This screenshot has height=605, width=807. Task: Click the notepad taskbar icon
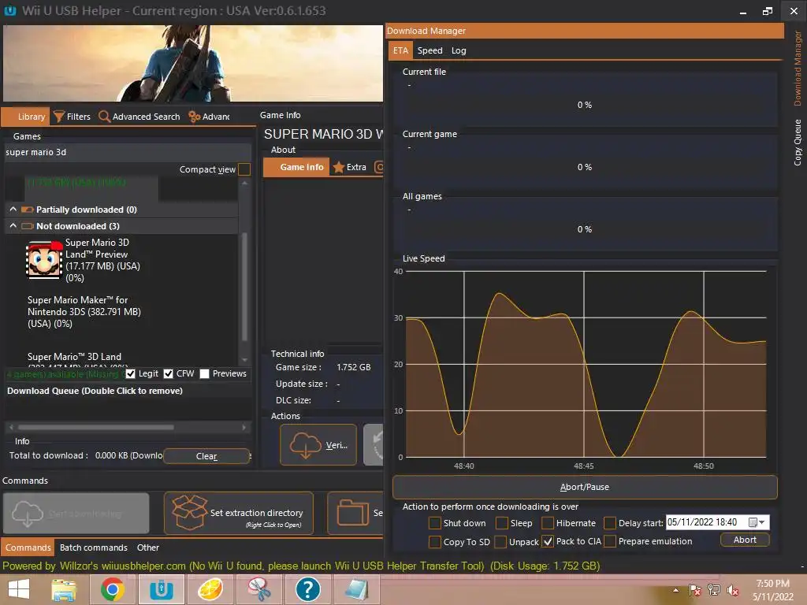tap(357, 589)
